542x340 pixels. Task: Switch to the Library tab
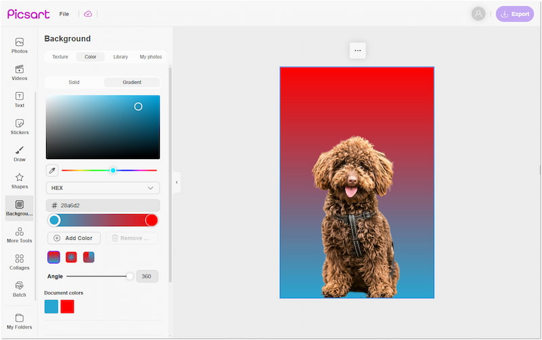tap(121, 57)
